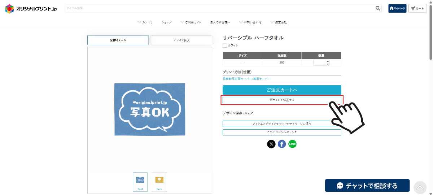The width and height of the screenshot is (433, 195).
Task: Increase quantity with the up arrow
Action: (328, 61)
